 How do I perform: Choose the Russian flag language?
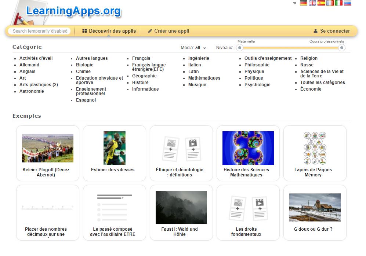348,3
